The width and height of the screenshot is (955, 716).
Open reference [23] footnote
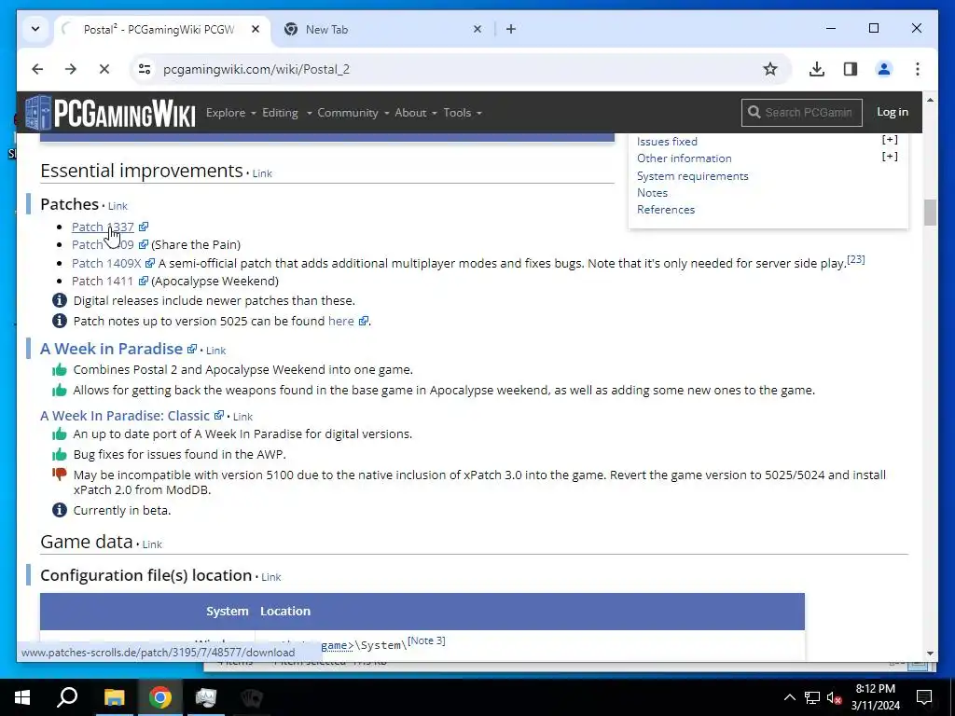click(856, 259)
